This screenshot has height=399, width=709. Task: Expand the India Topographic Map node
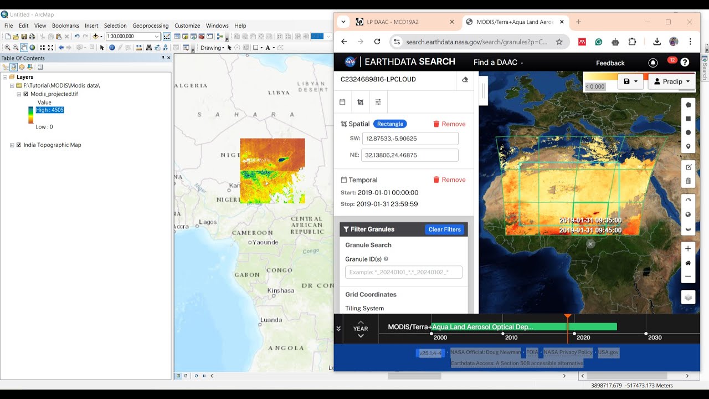[12, 145]
